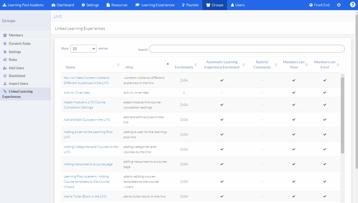Open the Learning Experiences menu
The height and width of the screenshot is (203, 358).
pyautogui.click(x=155, y=5)
